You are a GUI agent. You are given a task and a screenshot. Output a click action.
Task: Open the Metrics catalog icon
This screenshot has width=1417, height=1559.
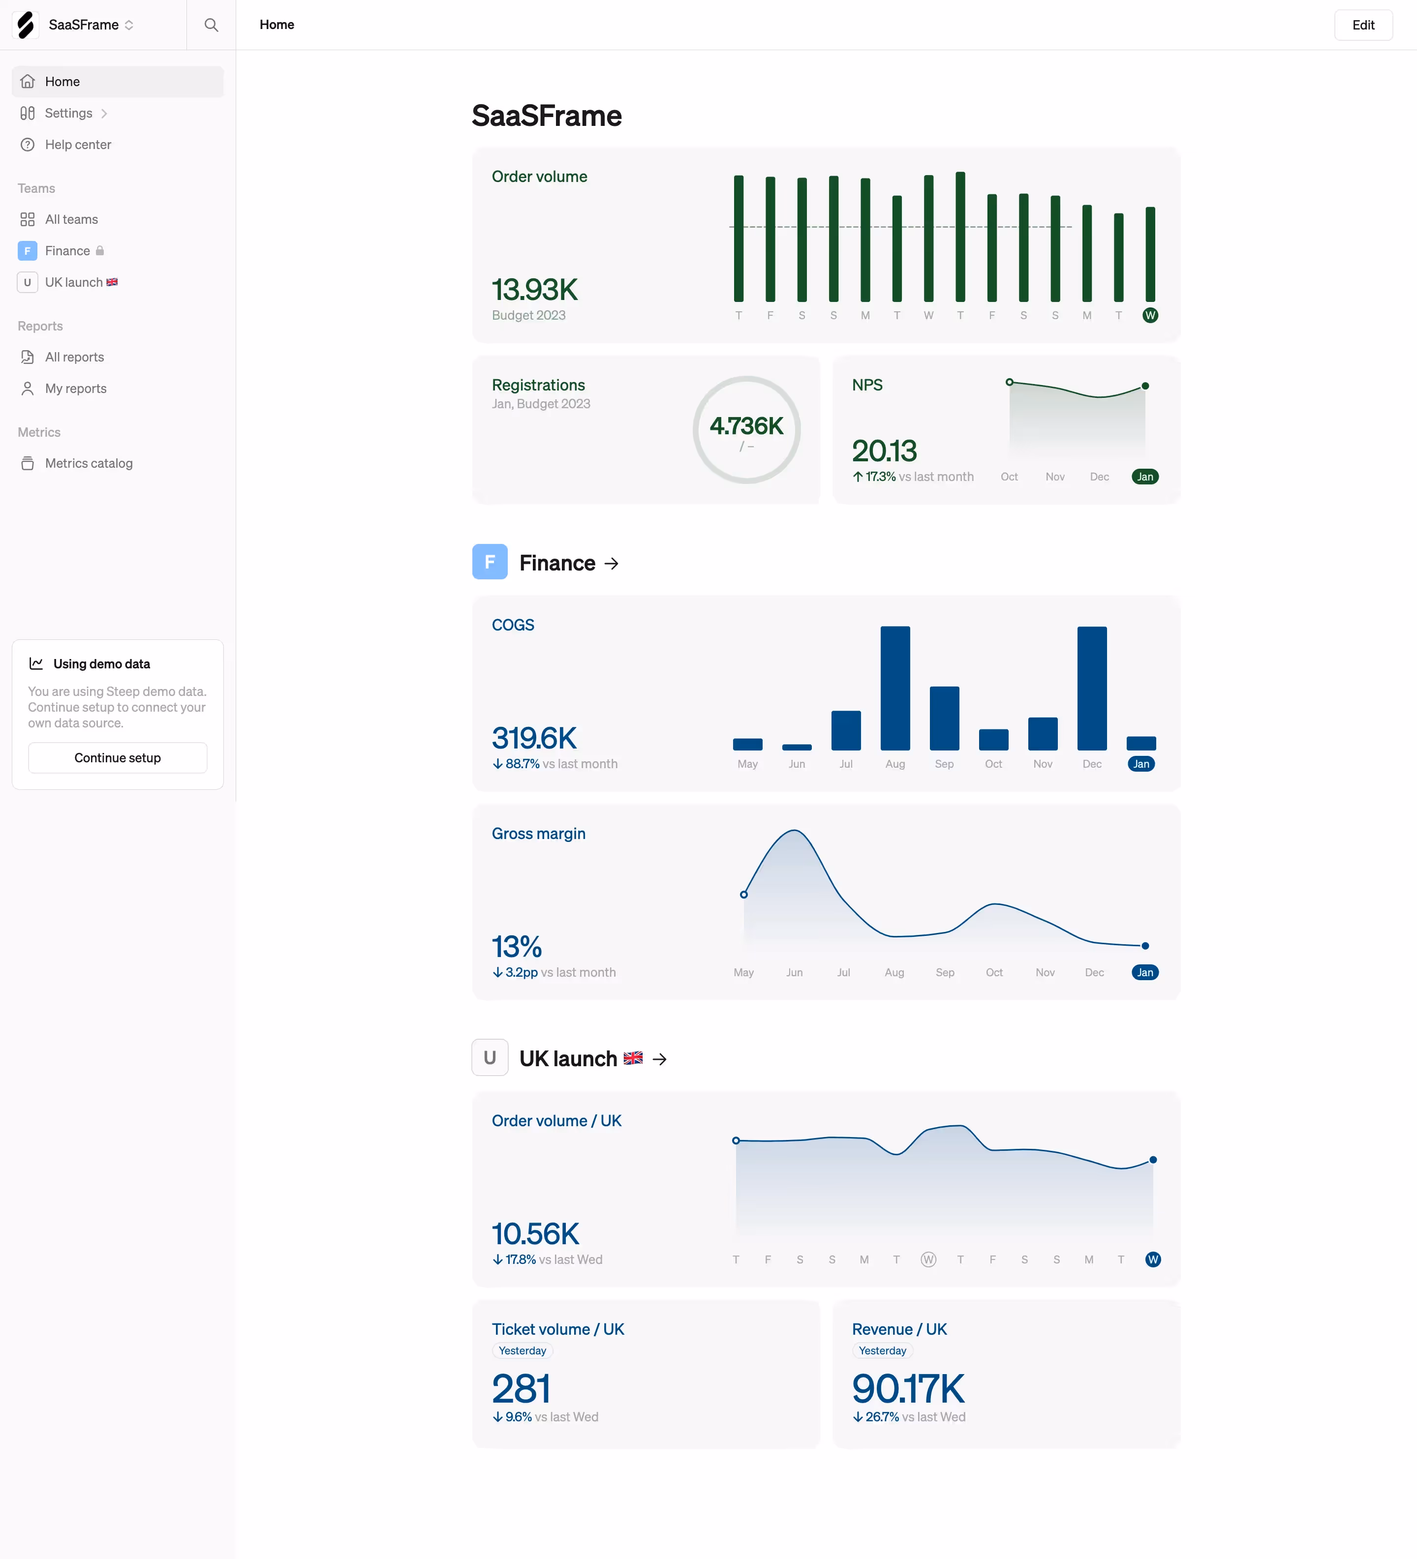point(28,463)
